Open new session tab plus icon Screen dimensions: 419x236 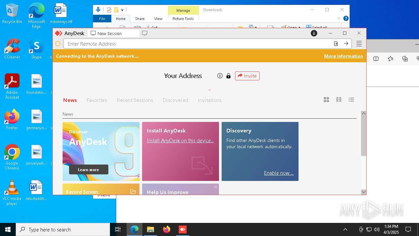[x=145, y=33]
